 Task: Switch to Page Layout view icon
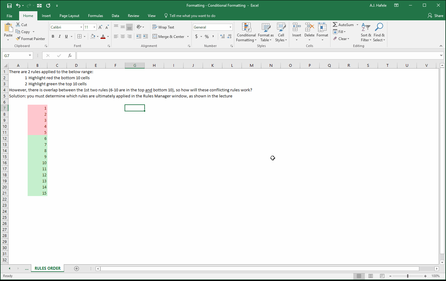pos(371,276)
